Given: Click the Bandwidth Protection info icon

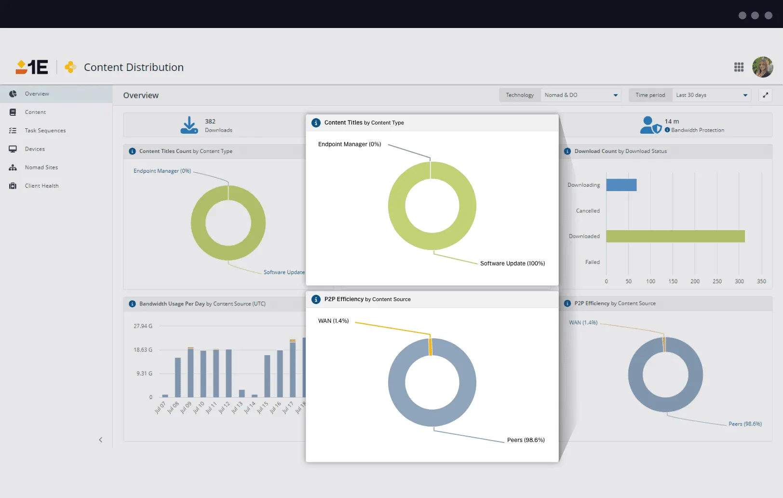Looking at the screenshot, I should (x=667, y=130).
